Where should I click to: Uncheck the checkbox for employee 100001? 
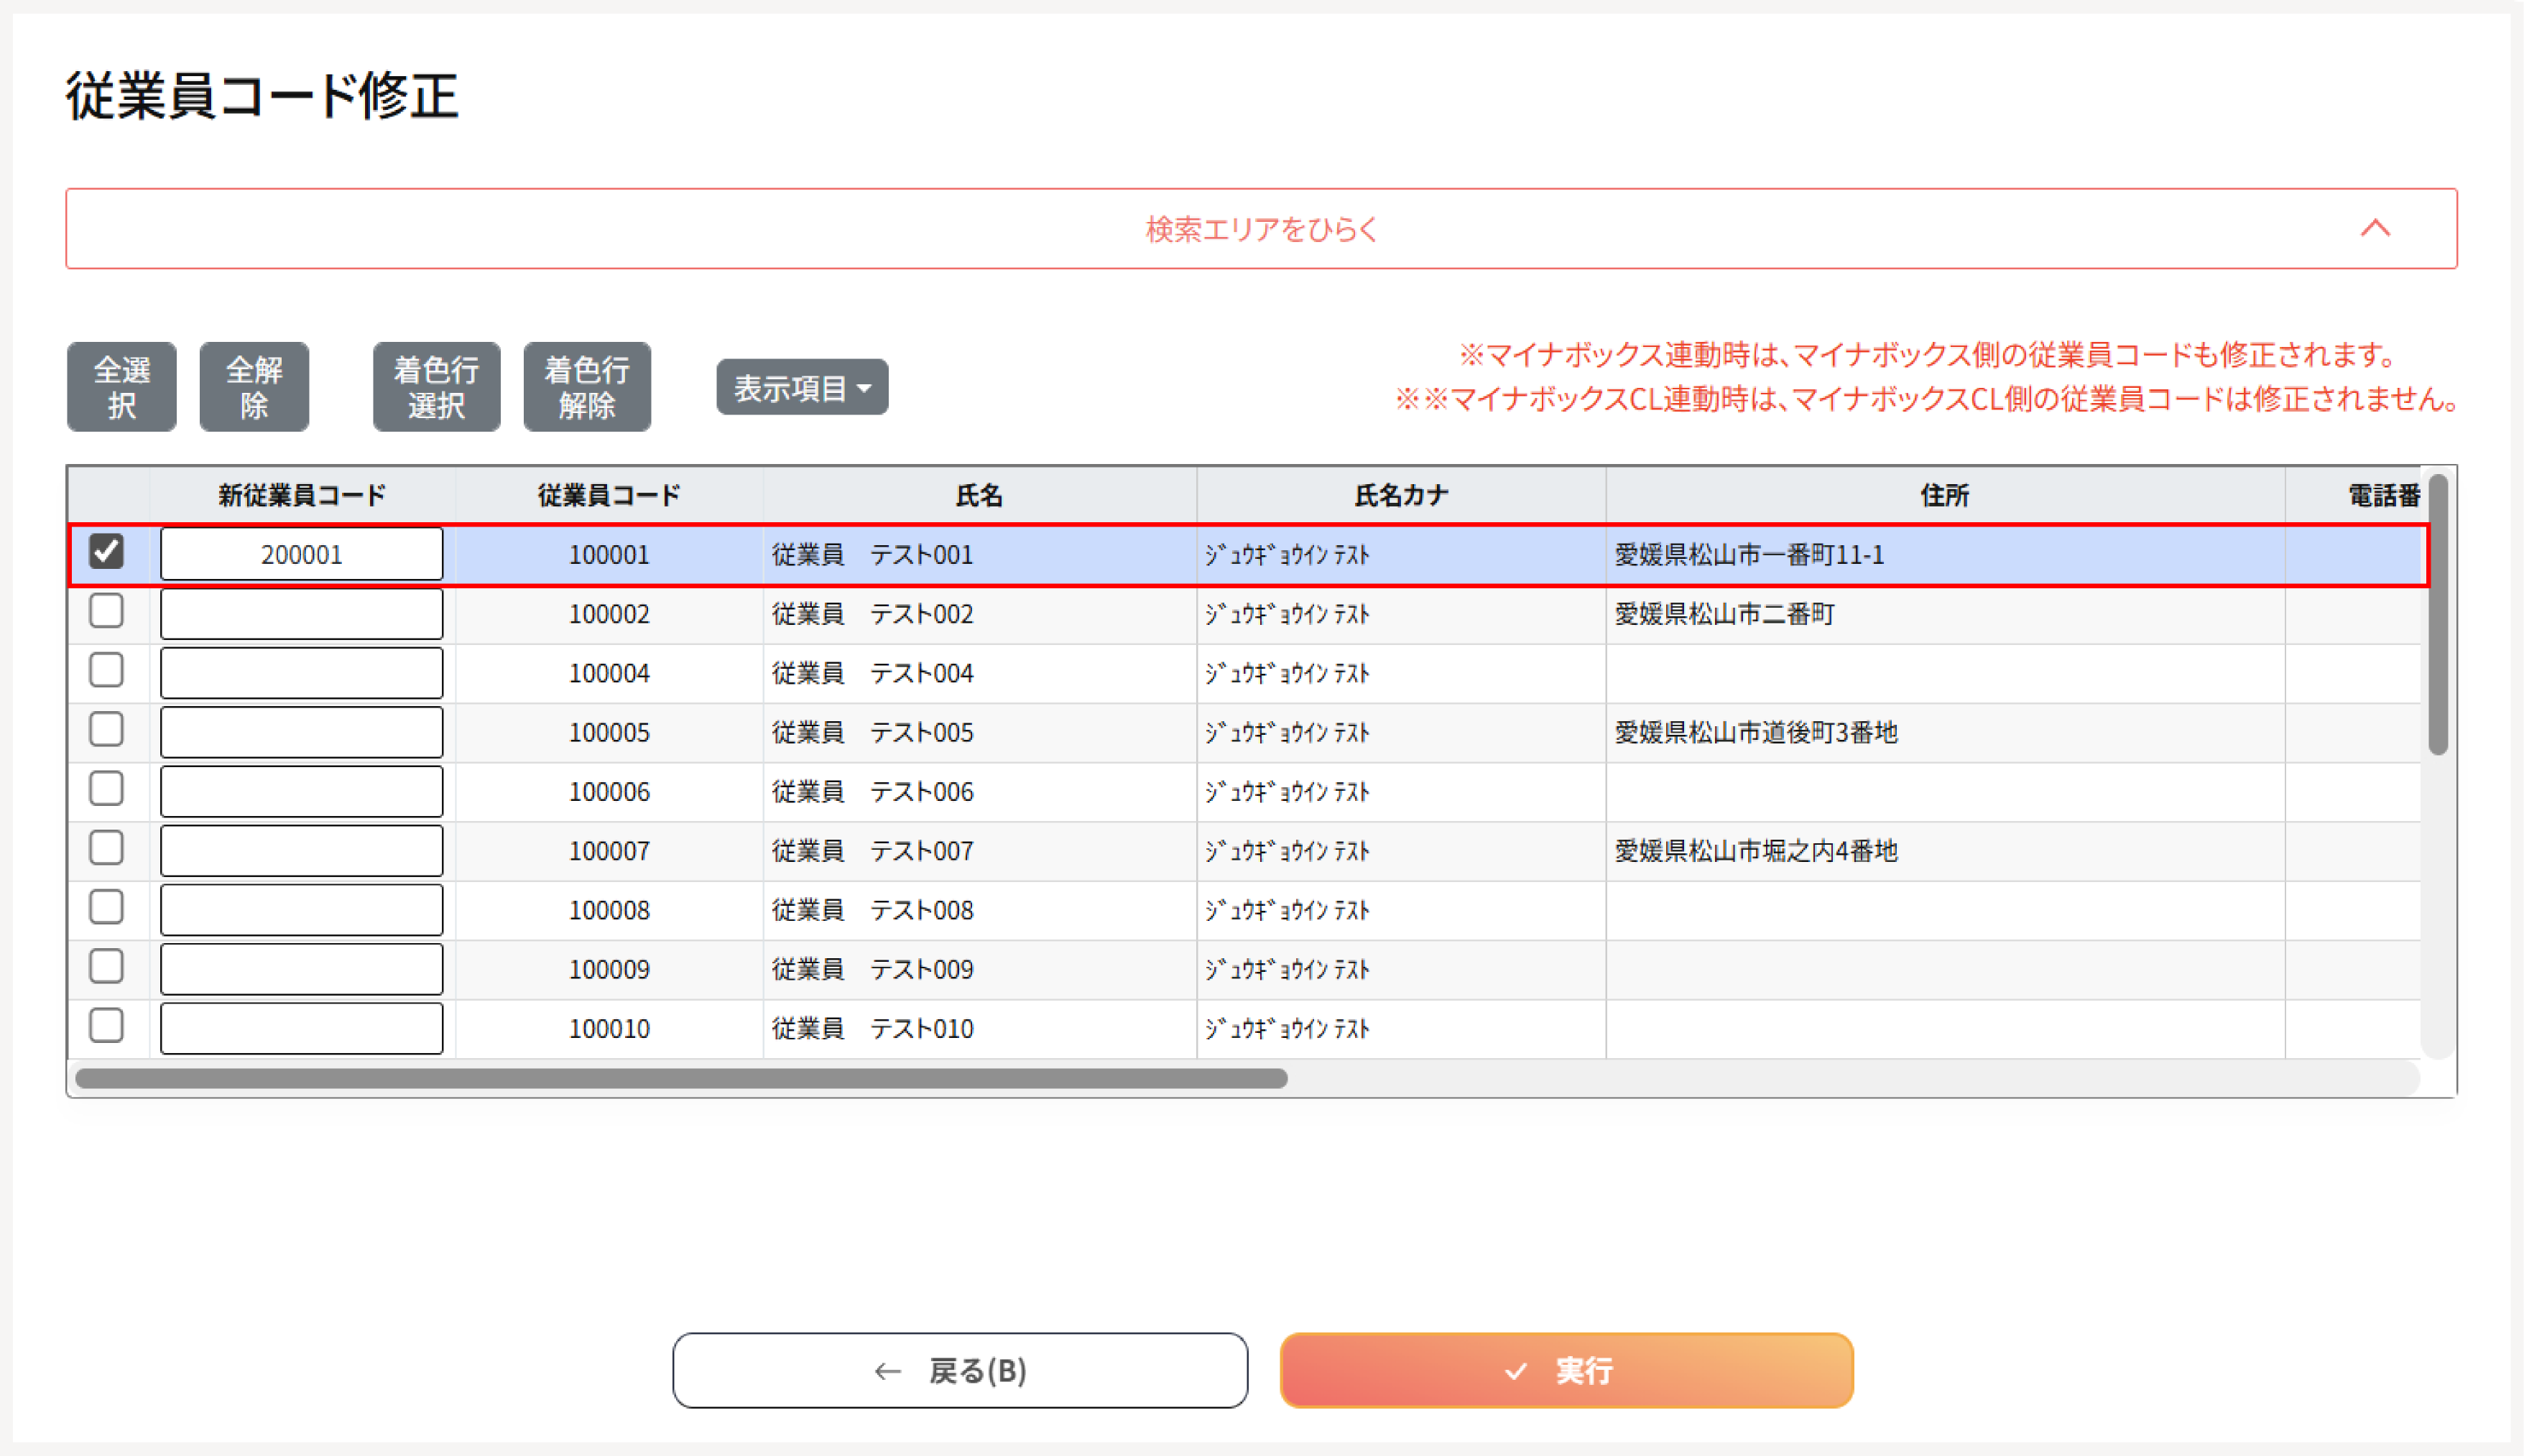(107, 552)
